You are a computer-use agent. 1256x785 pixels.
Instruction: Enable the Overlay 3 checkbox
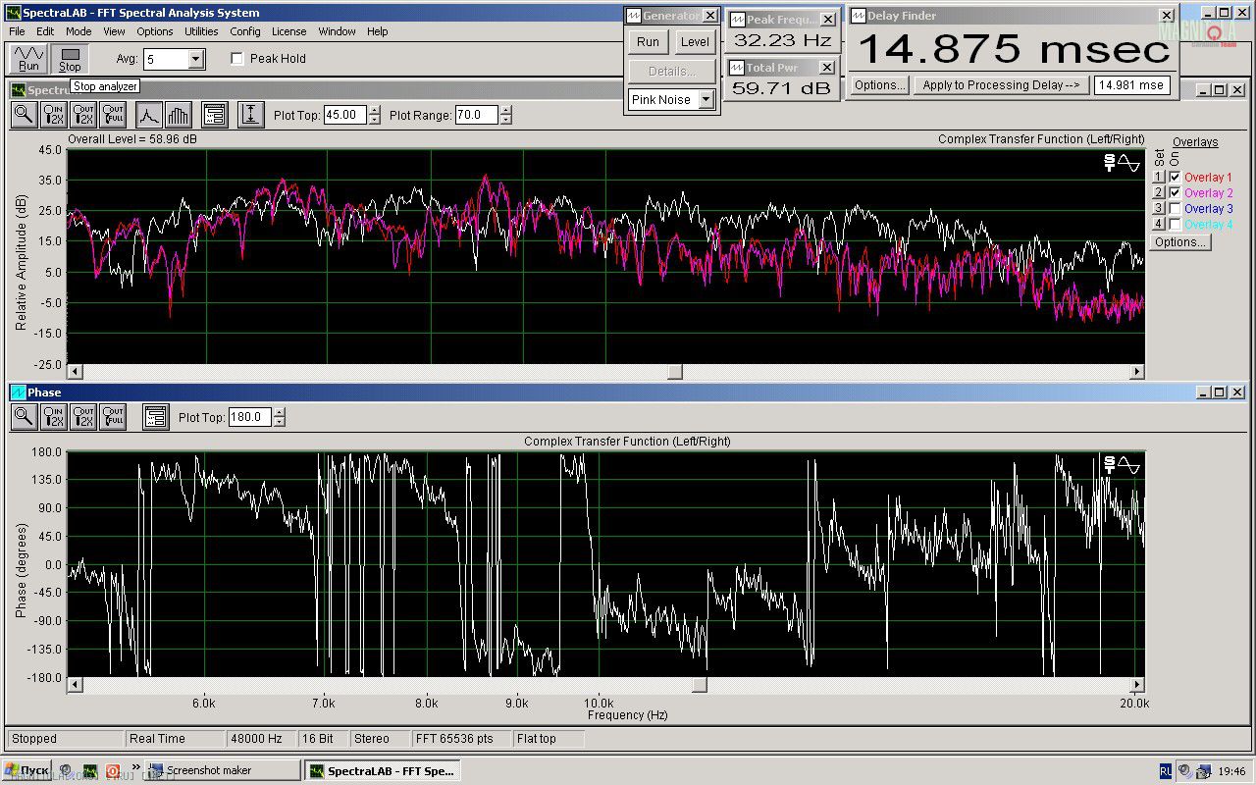point(1175,209)
